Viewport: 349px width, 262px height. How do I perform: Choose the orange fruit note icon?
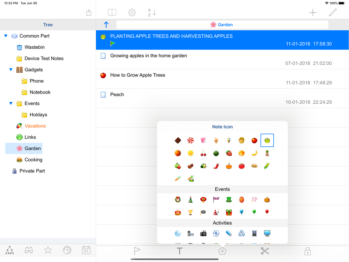[178, 153]
